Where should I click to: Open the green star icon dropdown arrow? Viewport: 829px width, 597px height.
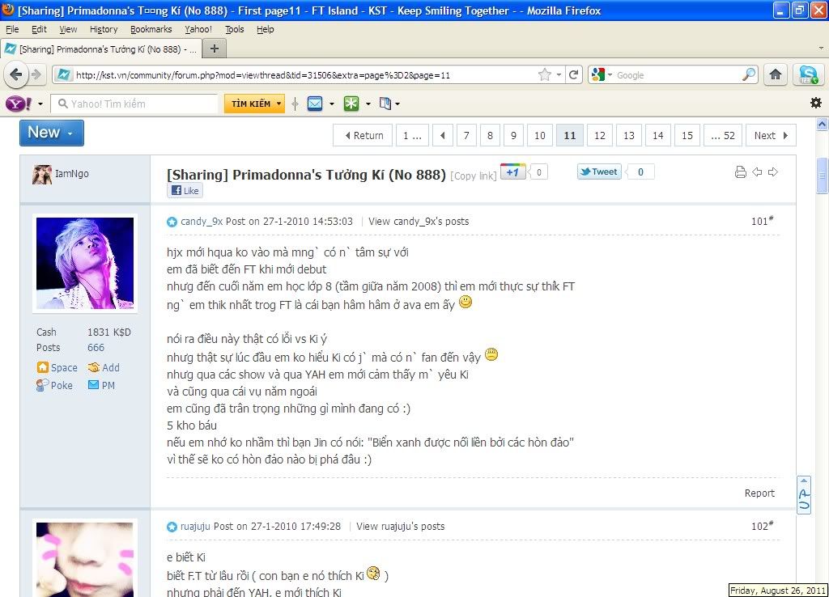click(368, 104)
